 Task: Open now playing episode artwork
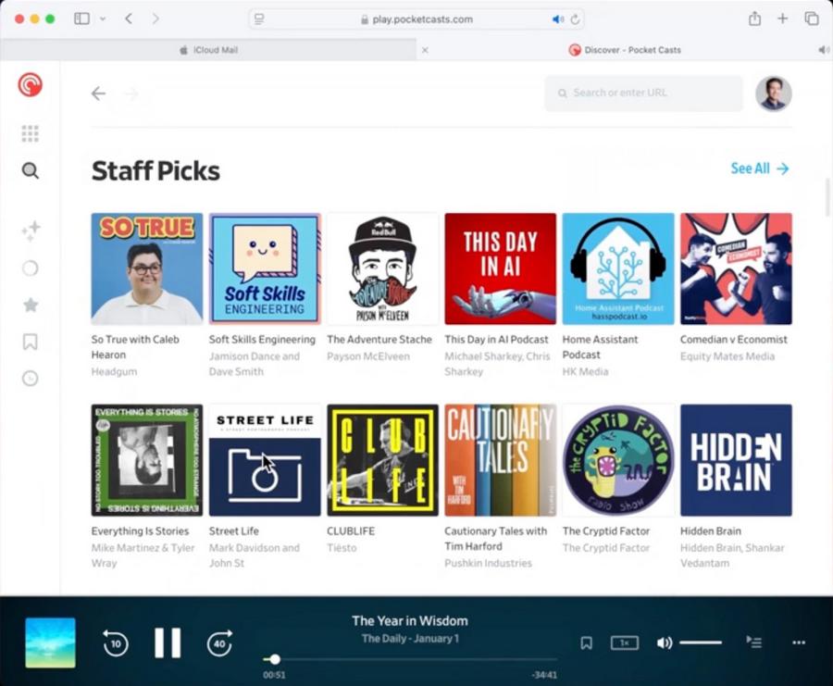click(51, 643)
